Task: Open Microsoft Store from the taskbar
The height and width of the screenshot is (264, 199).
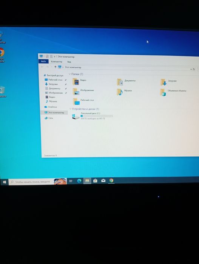Action: point(95,181)
